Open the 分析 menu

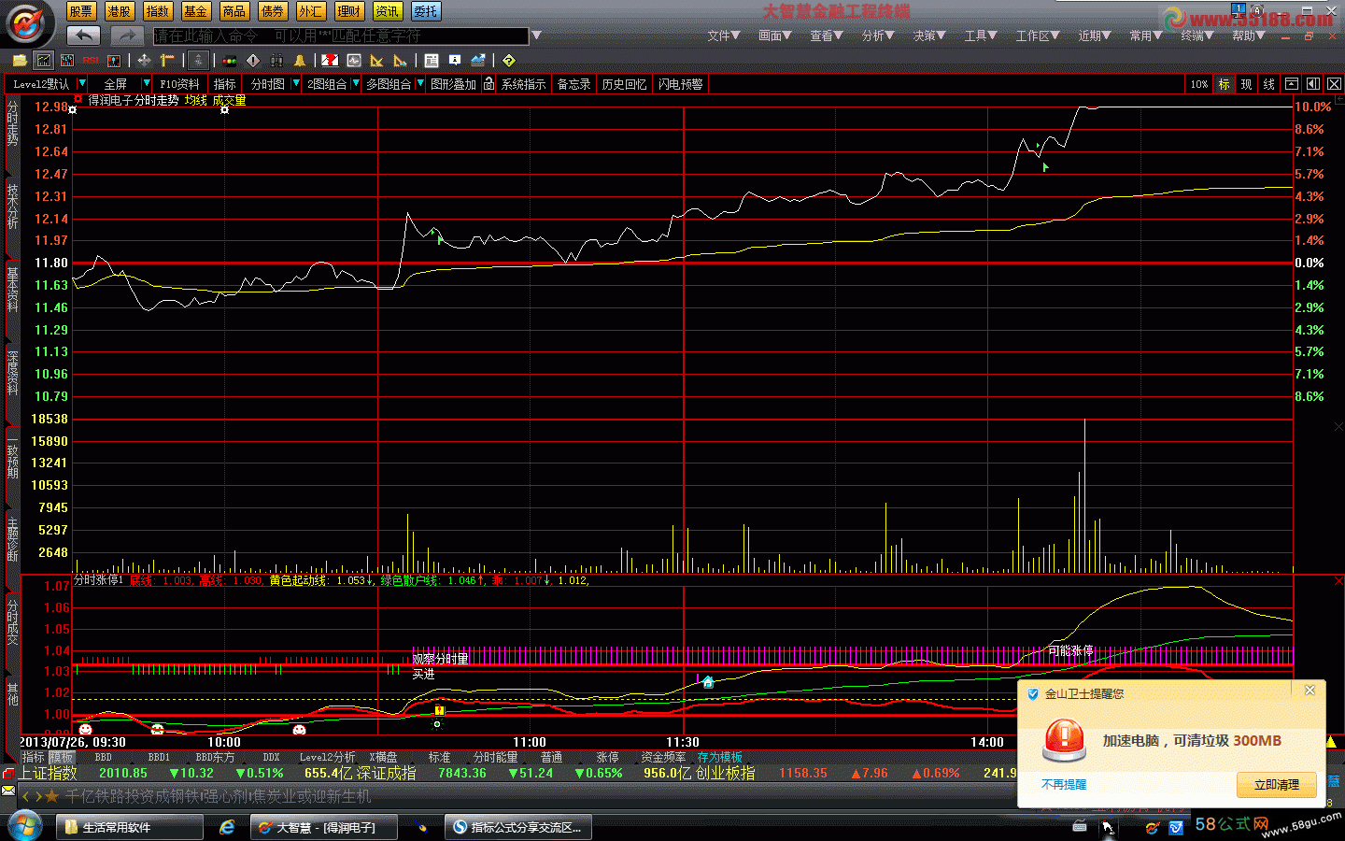[878, 36]
